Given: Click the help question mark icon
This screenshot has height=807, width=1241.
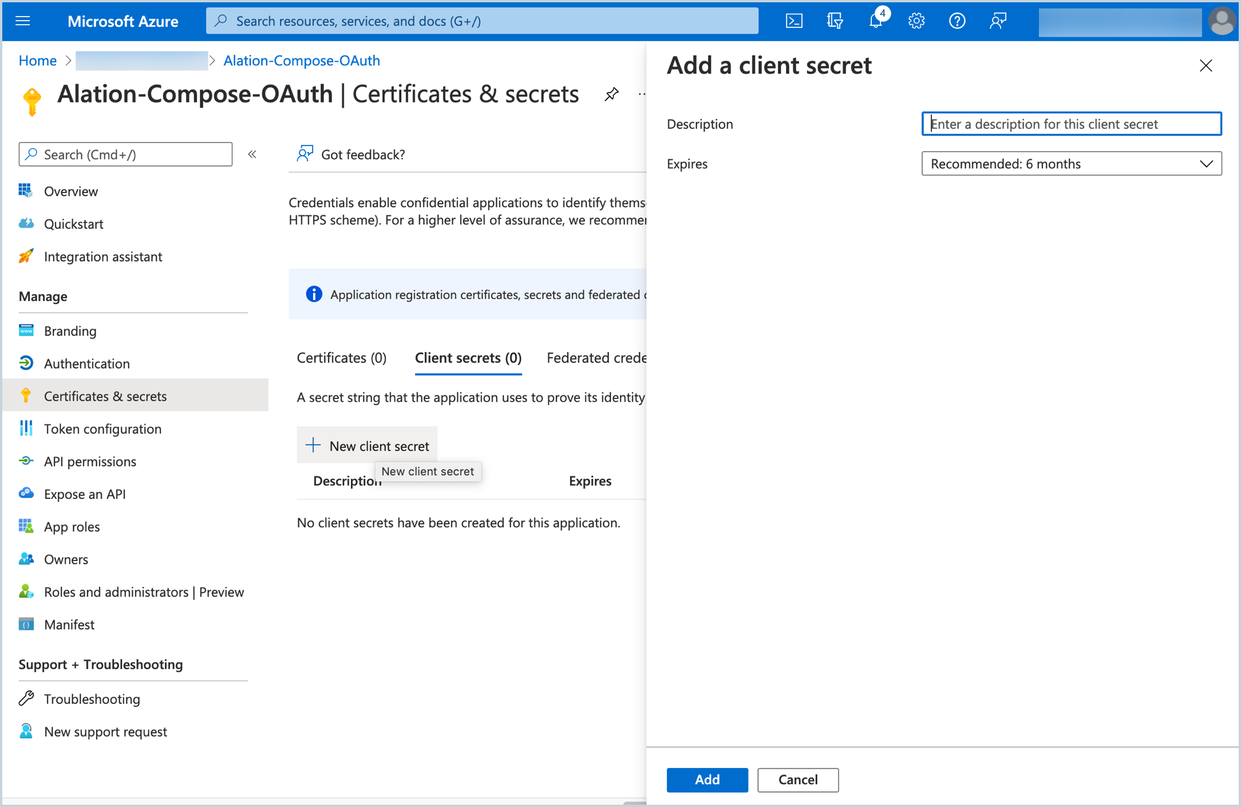Looking at the screenshot, I should click(957, 21).
